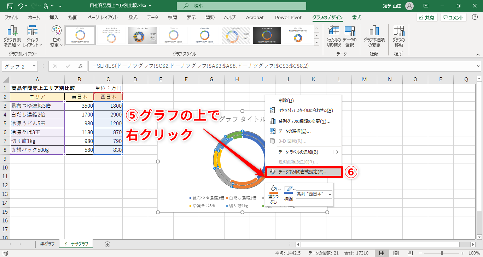Open クイック レイアウト gallery
Screen dimensions: 483x257
[x=33, y=37]
